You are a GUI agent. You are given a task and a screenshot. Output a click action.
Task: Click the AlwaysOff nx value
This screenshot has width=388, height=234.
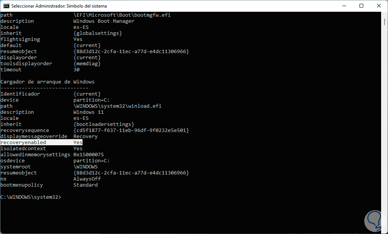coord(87,179)
